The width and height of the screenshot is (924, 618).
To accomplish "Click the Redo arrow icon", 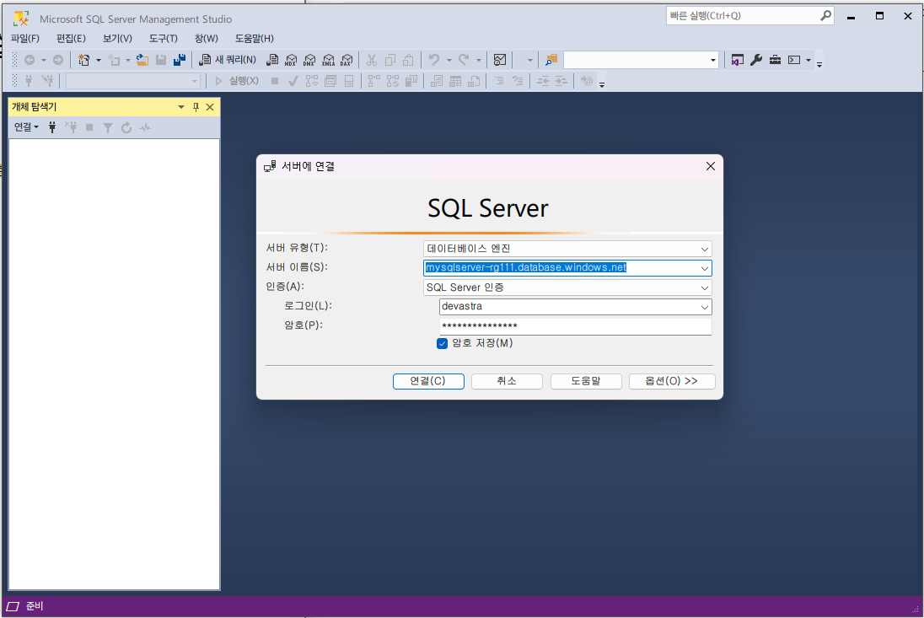I will coord(464,60).
